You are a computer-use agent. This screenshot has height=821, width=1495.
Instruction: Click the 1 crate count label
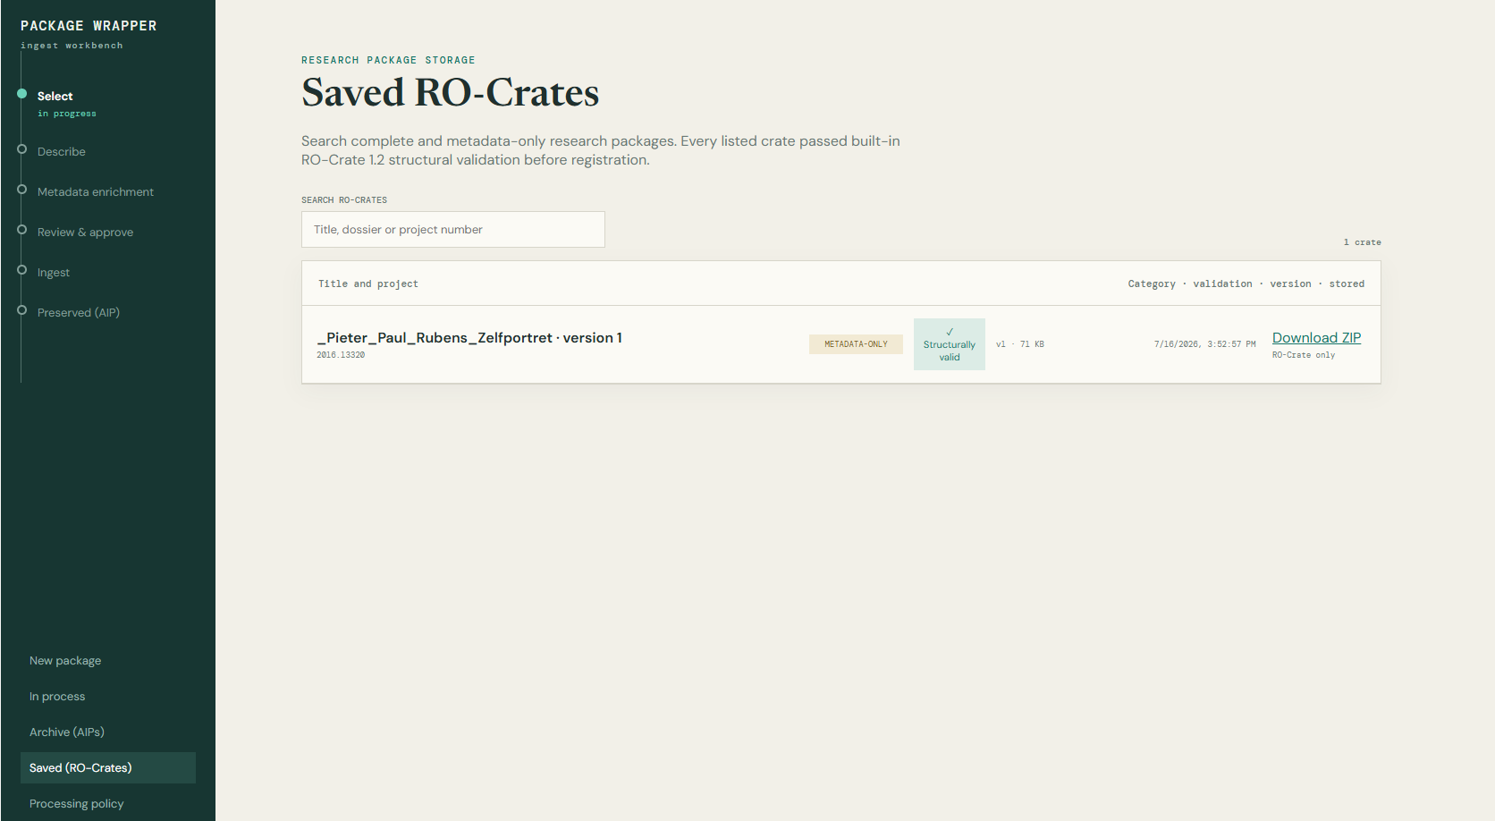coord(1362,242)
